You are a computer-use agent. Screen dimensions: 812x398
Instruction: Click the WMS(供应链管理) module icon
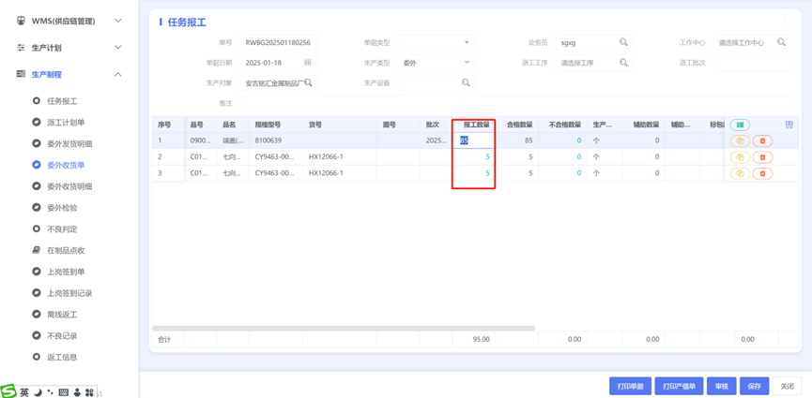coord(21,22)
